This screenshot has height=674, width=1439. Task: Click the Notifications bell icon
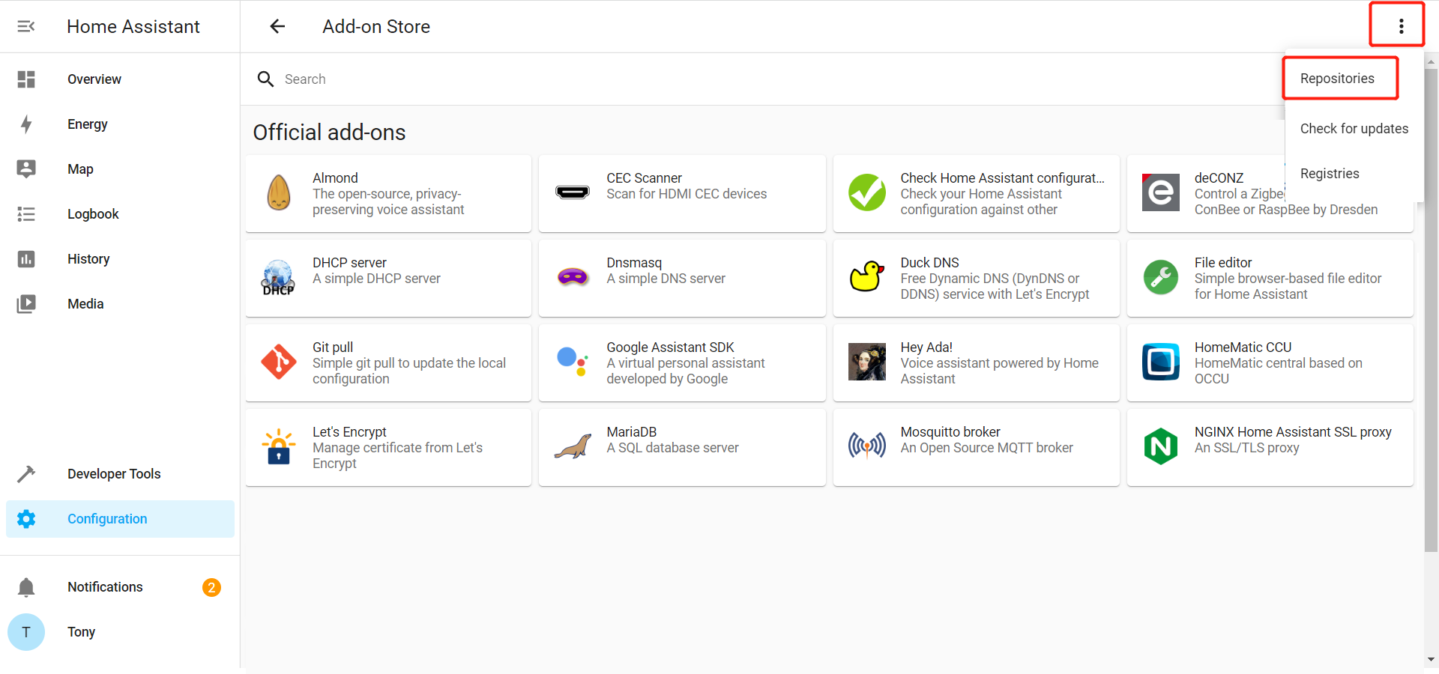tap(26, 587)
